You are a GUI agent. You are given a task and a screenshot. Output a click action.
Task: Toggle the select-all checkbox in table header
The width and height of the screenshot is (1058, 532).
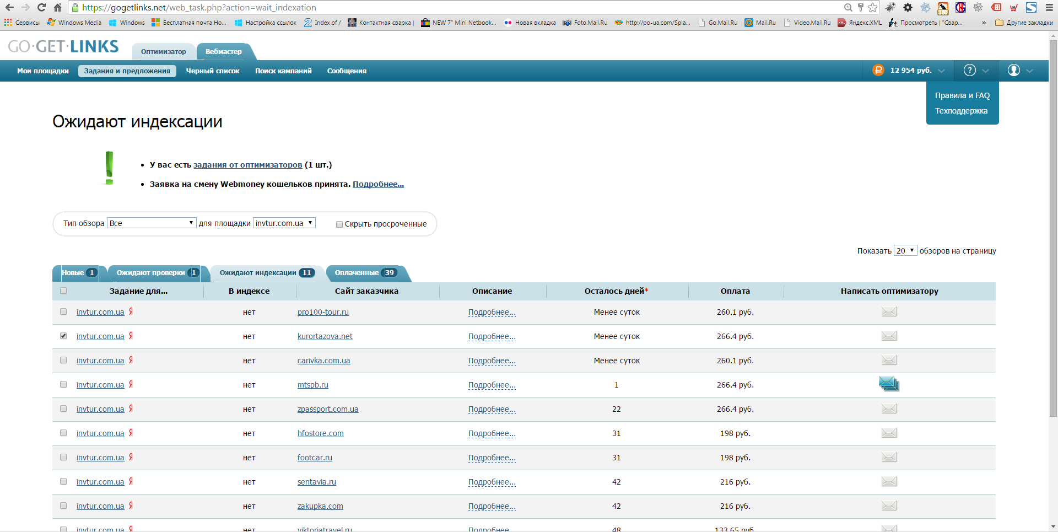(63, 291)
